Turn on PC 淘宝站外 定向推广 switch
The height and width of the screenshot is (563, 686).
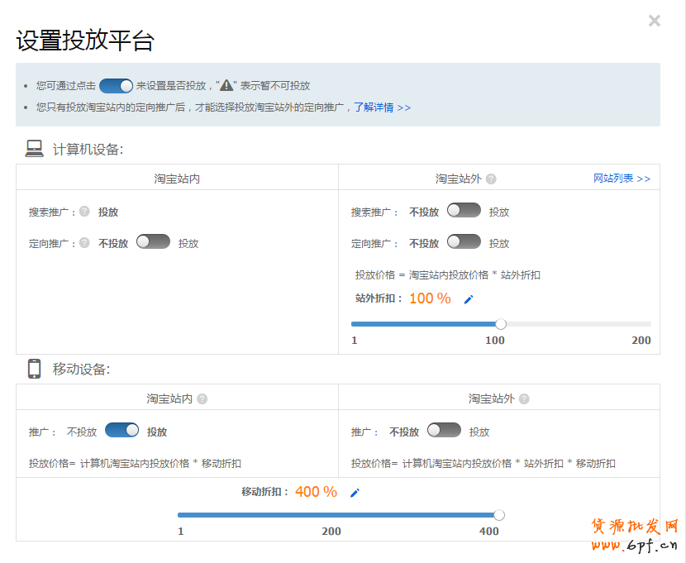tap(464, 242)
